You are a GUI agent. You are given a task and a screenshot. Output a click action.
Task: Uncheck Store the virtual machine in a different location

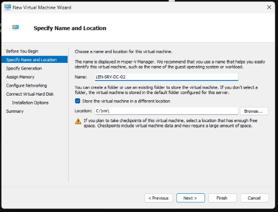pos(77,101)
